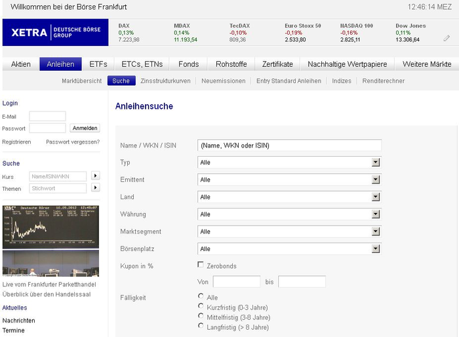The width and height of the screenshot is (459, 337).
Task: Click the MDAX index quote
Action: 186,33
